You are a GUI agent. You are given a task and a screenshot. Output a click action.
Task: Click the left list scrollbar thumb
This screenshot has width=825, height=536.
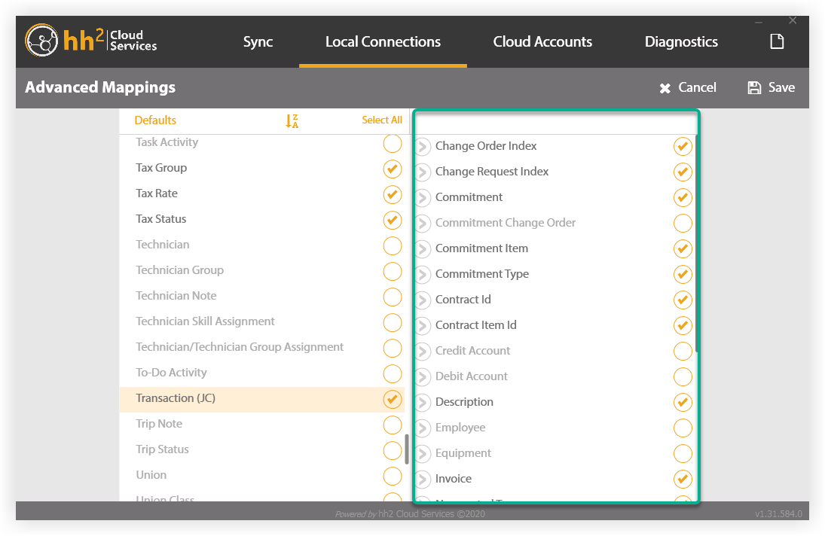(x=407, y=449)
